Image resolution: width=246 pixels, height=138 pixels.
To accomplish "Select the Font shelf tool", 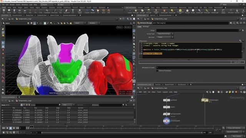I will (73, 11).
